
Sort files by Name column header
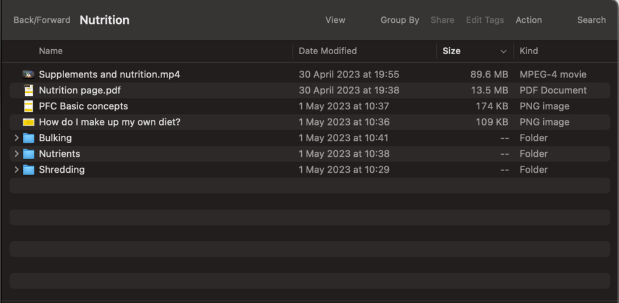click(51, 51)
